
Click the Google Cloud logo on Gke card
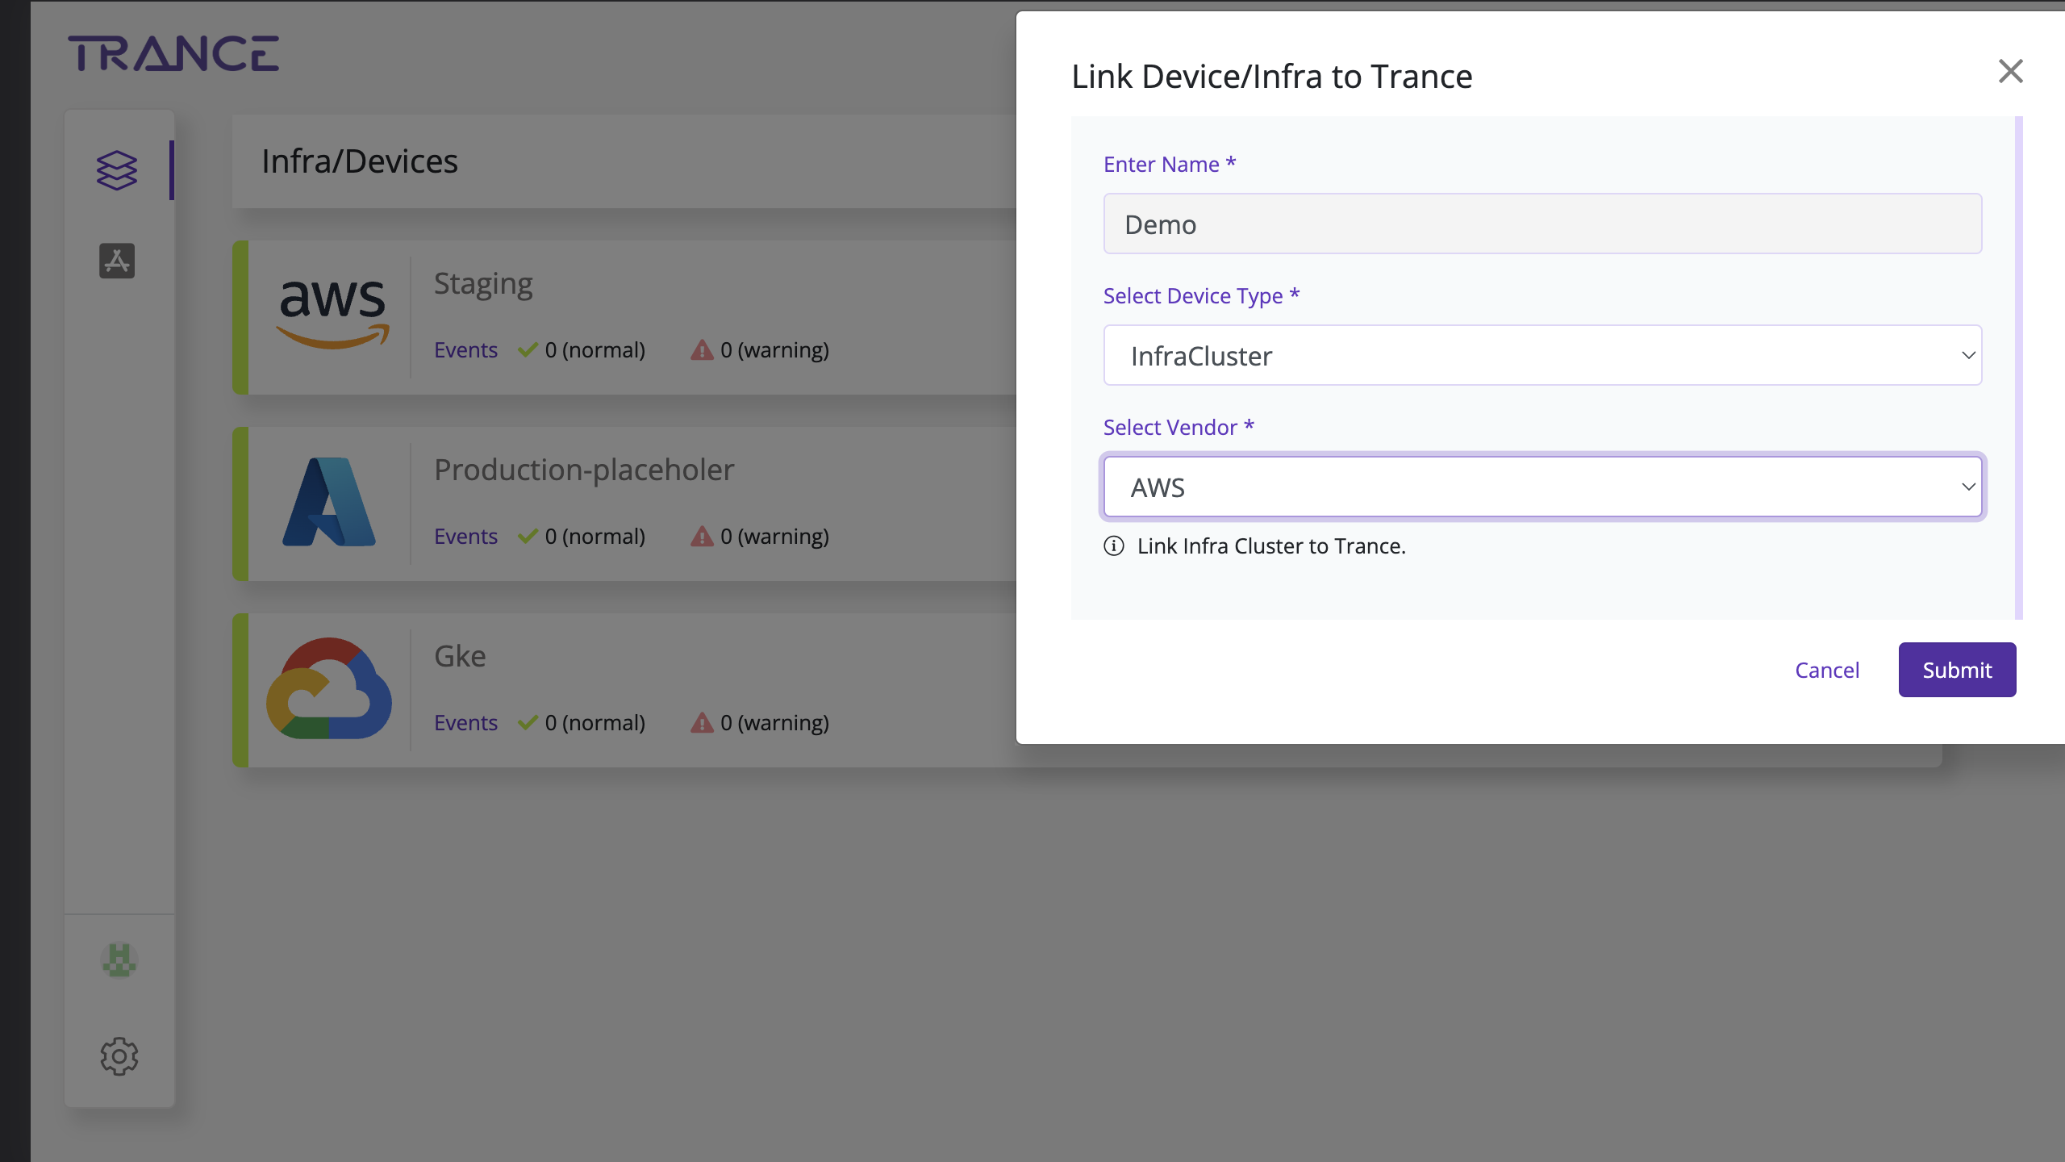329,688
